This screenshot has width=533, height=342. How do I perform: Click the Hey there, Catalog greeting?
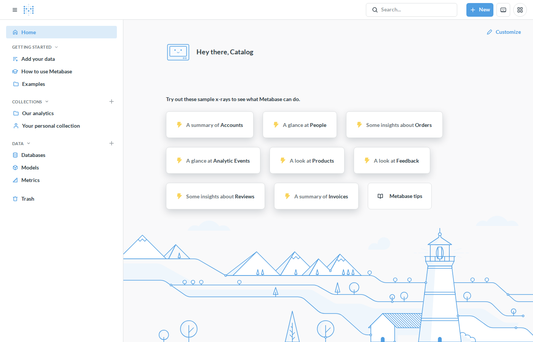[x=225, y=52]
